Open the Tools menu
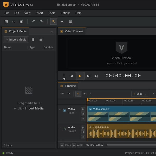 tap(52, 13)
